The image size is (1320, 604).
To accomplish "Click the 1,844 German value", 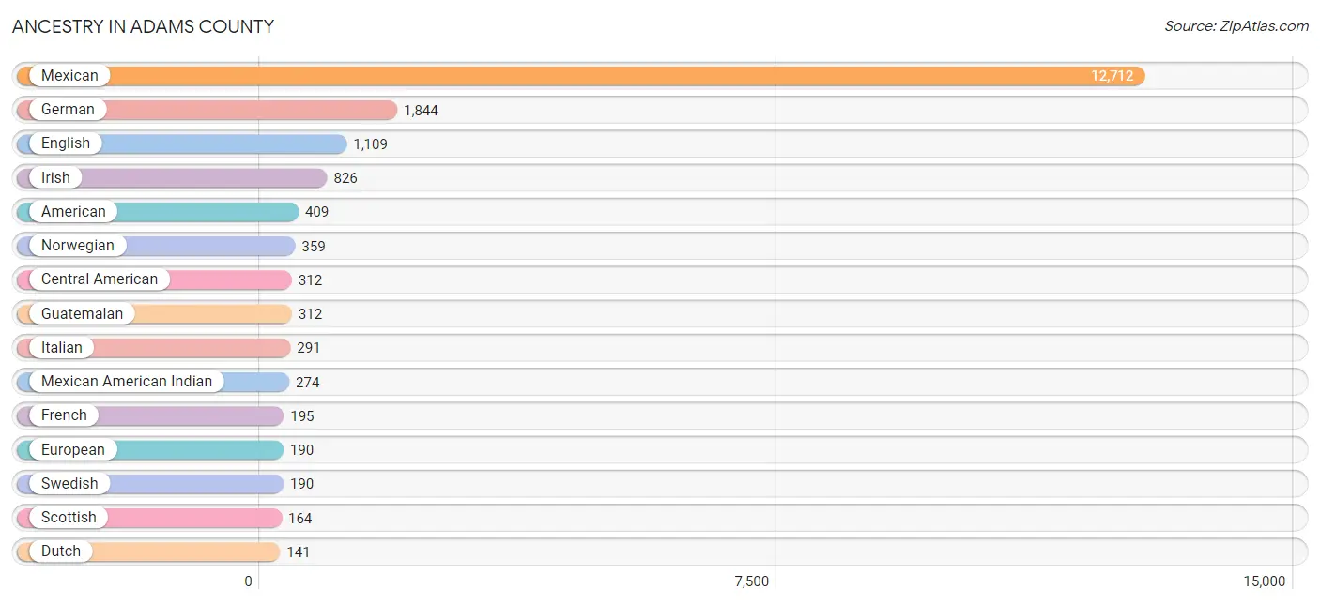I will (x=422, y=111).
